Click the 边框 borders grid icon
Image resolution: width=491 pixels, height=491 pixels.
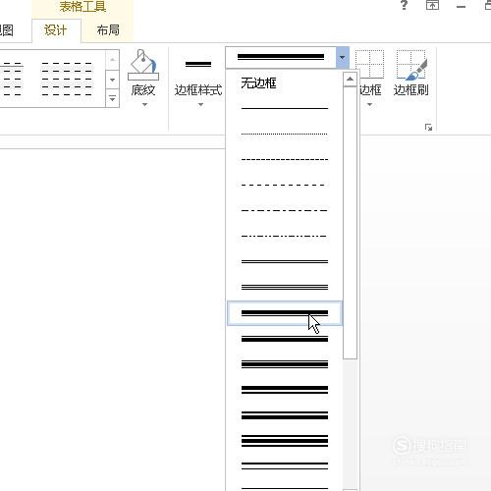pyautogui.click(x=369, y=64)
